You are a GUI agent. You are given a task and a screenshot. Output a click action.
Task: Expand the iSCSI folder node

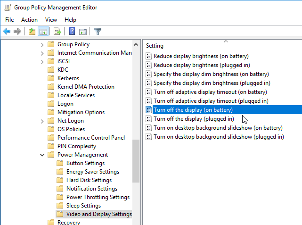(x=42, y=62)
